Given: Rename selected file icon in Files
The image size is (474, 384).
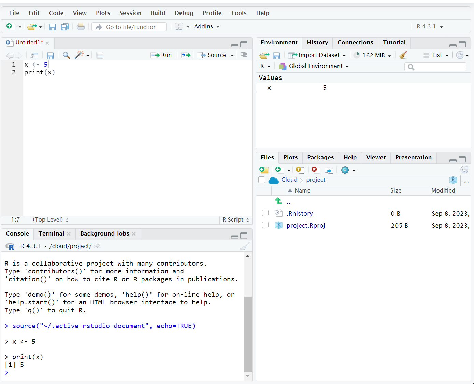Looking at the screenshot, I should point(329,170).
